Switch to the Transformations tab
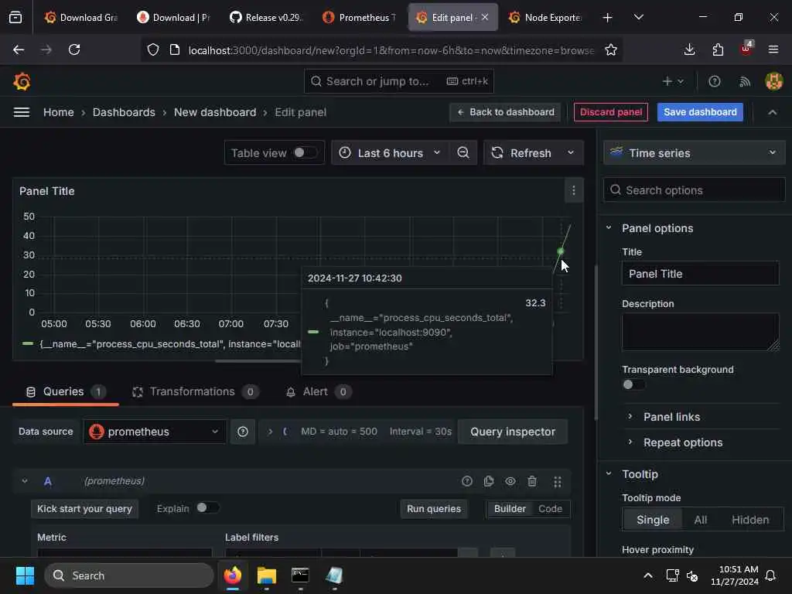792x594 pixels. coord(194,391)
